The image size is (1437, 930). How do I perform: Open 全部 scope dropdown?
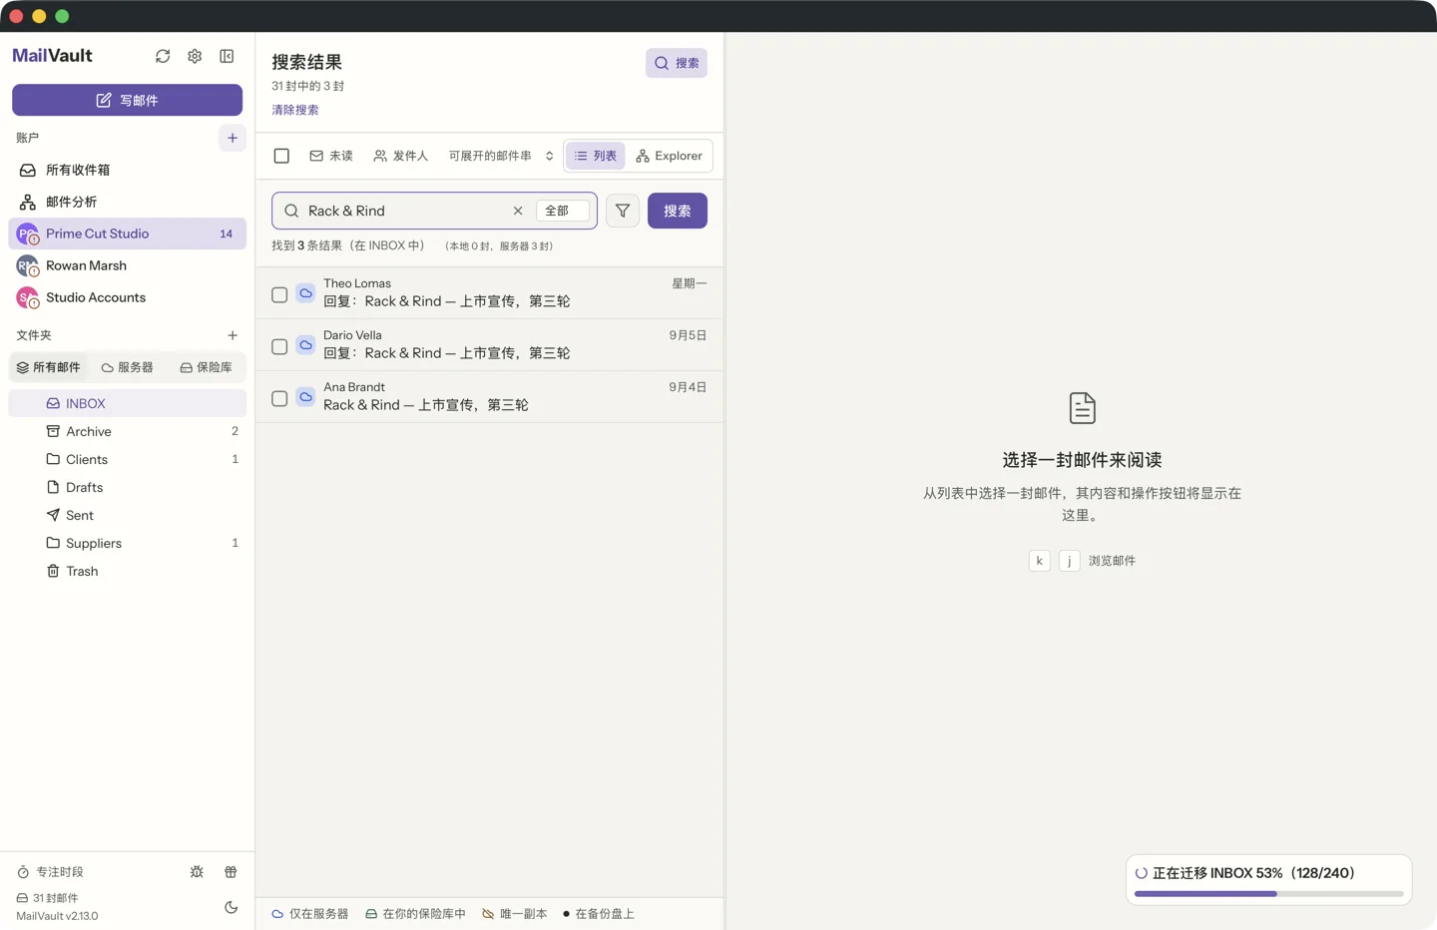pyautogui.click(x=562, y=211)
